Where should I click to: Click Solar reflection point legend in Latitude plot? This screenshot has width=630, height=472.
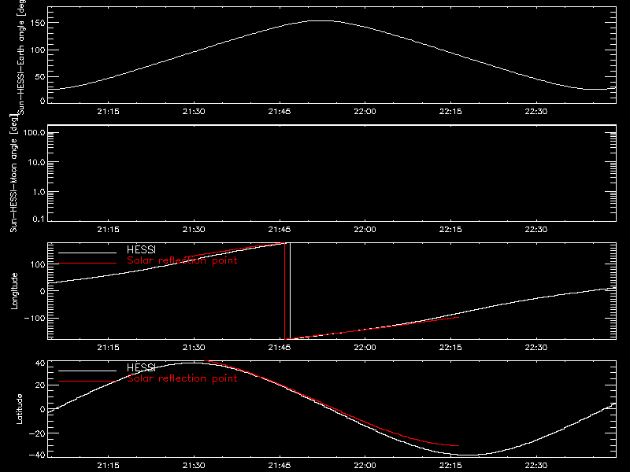click(x=182, y=378)
